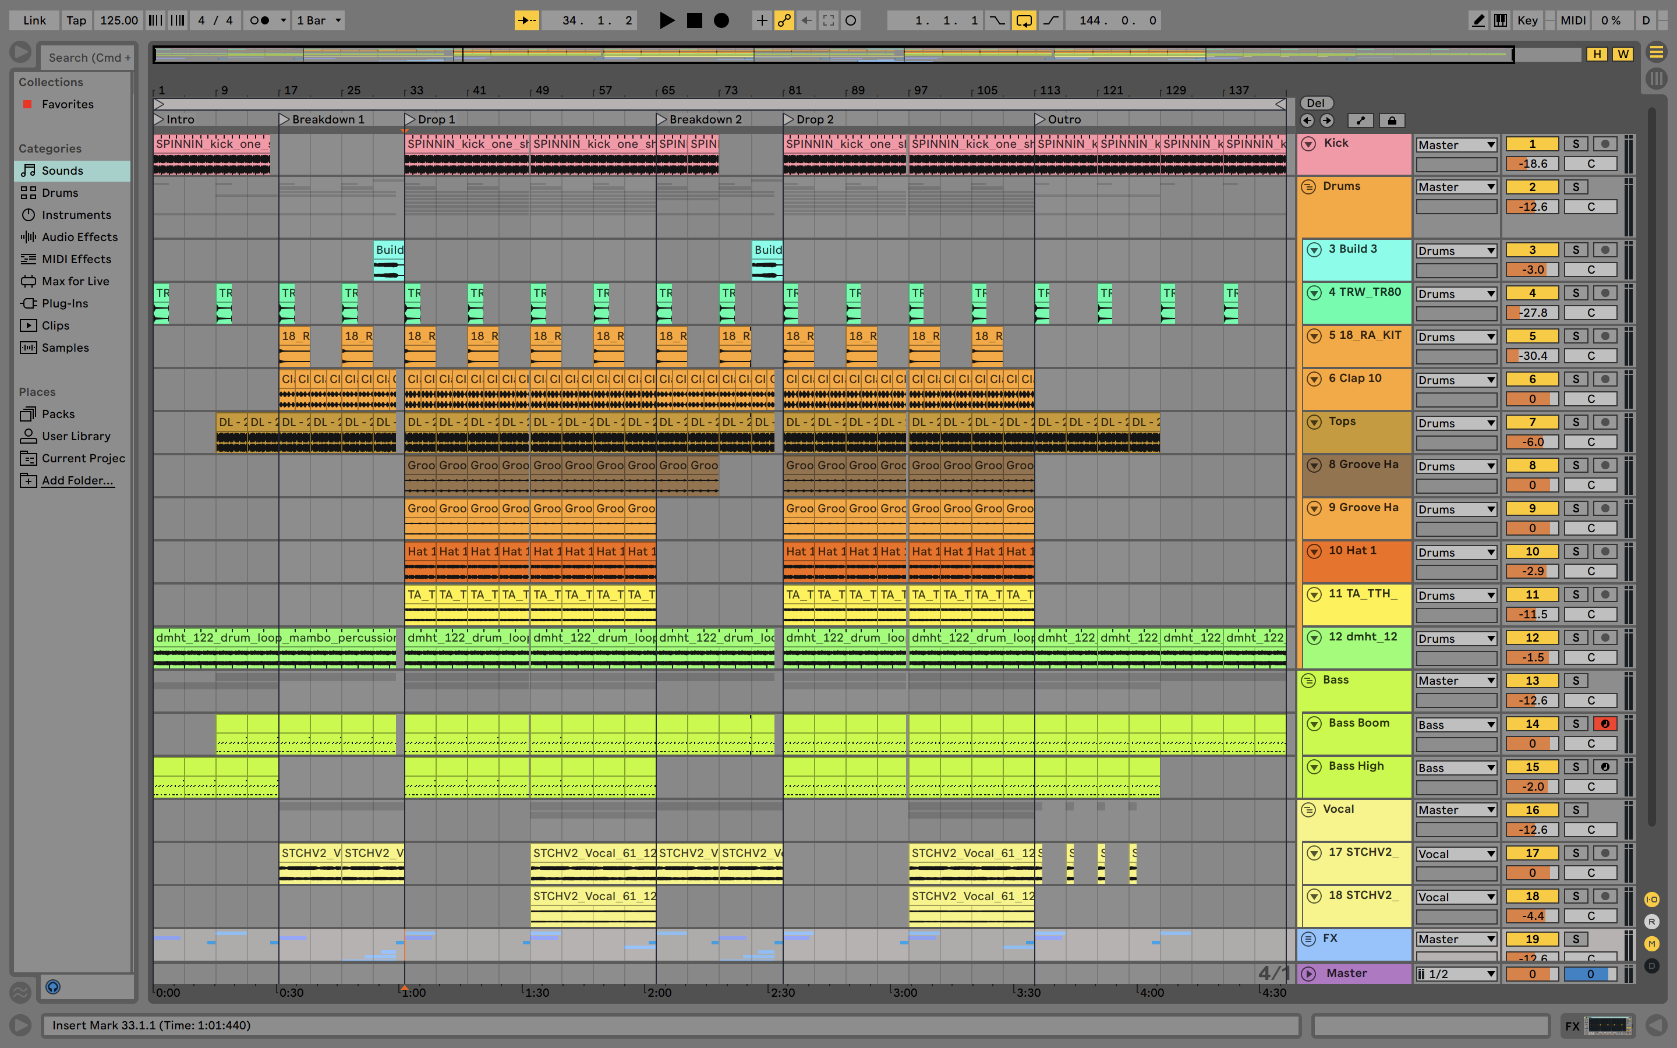Image resolution: width=1677 pixels, height=1048 pixels.
Task: Click Re-Enable Automation arrow icon
Action: (x=806, y=20)
